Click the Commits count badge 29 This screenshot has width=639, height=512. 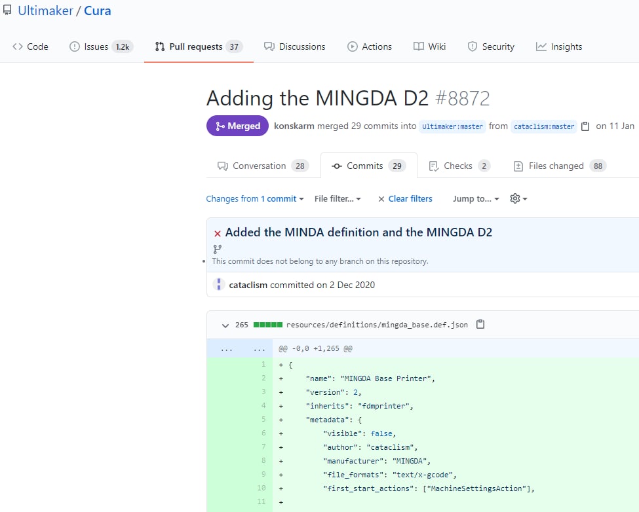(397, 166)
